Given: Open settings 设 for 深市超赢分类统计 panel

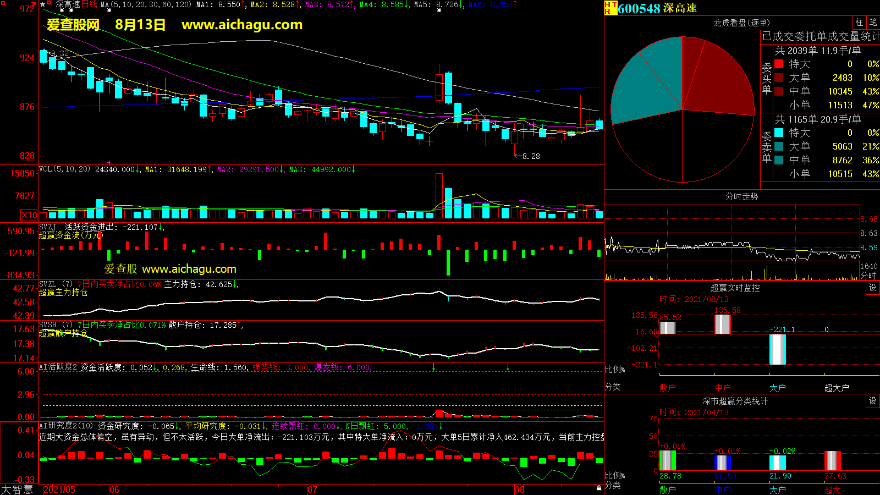Looking at the screenshot, I should (x=872, y=401).
